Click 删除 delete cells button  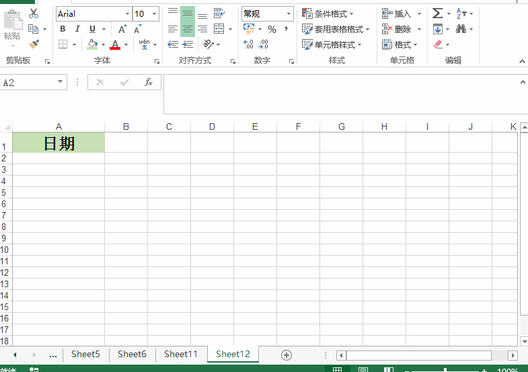pos(396,30)
